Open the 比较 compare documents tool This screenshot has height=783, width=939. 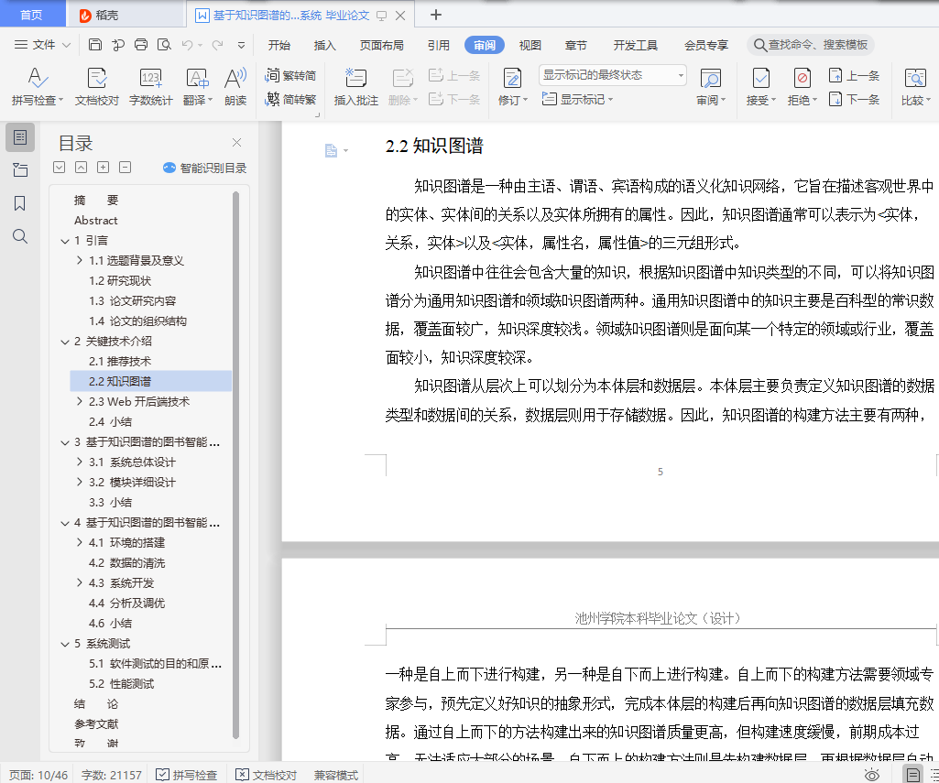[x=916, y=87]
